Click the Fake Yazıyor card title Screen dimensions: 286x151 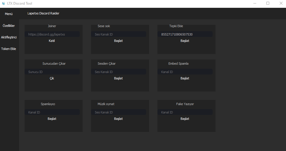[185, 104]
